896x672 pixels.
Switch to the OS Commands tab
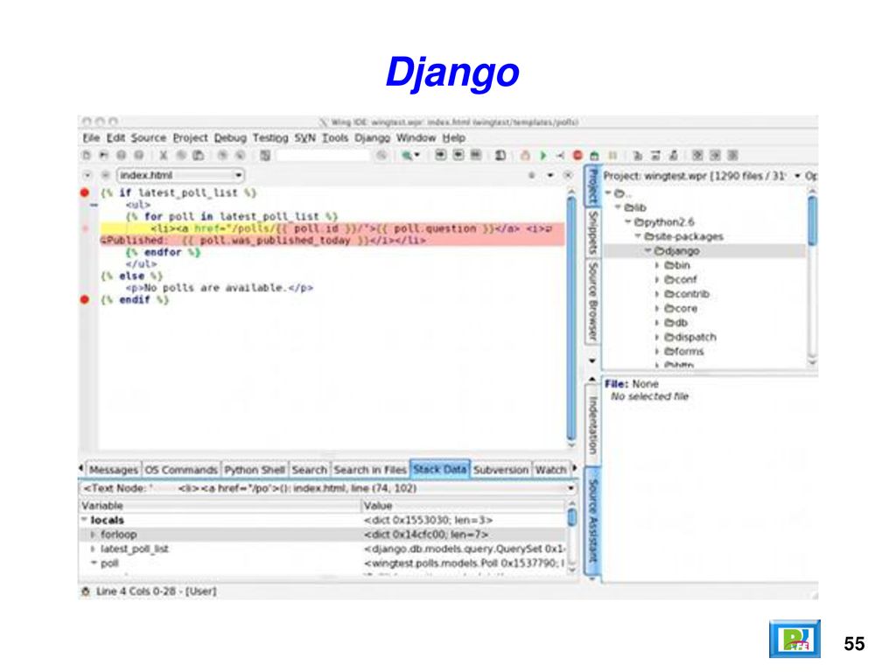point(181,470)
